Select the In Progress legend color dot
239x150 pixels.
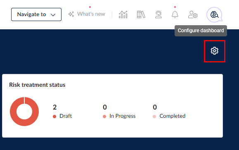(x=104, y=117)
